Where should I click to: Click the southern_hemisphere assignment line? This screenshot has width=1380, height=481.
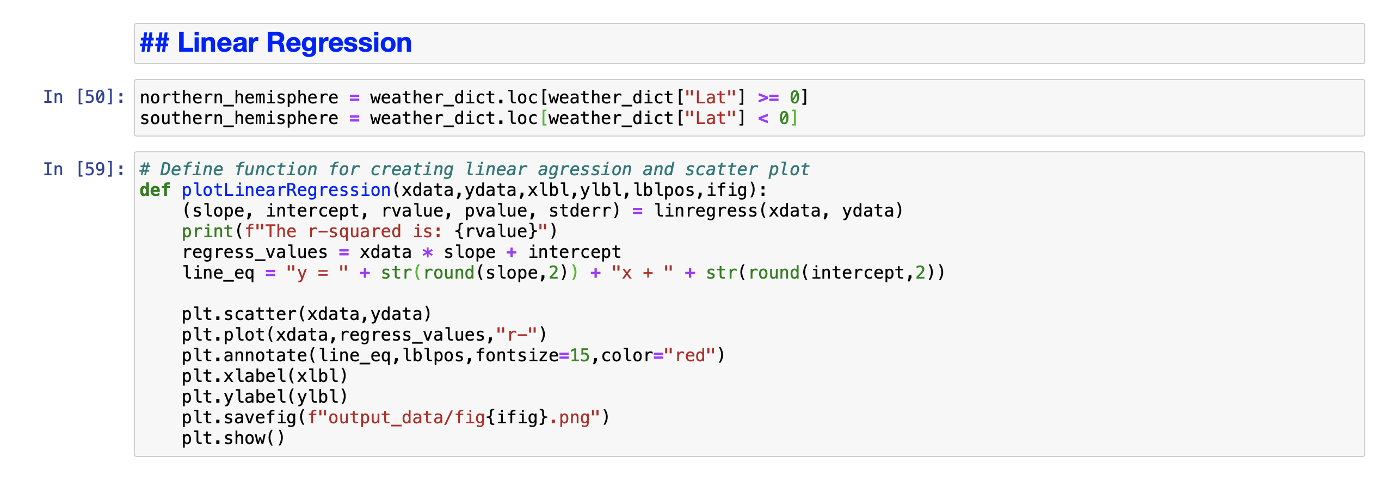[469, 118]
